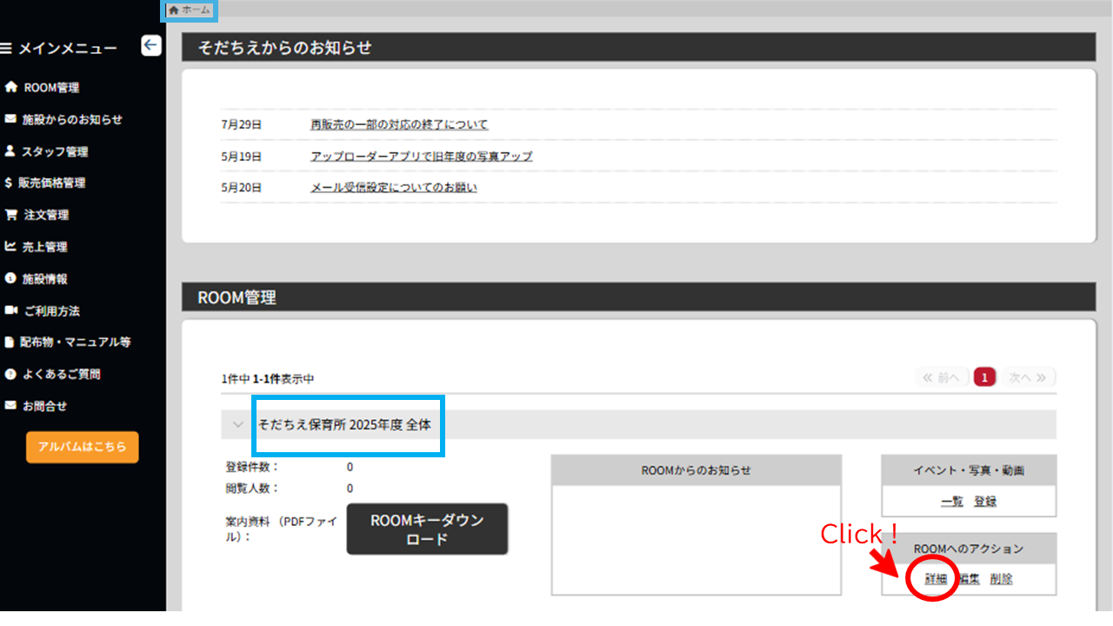Select the ホーム tab at the top

point(189,10)
